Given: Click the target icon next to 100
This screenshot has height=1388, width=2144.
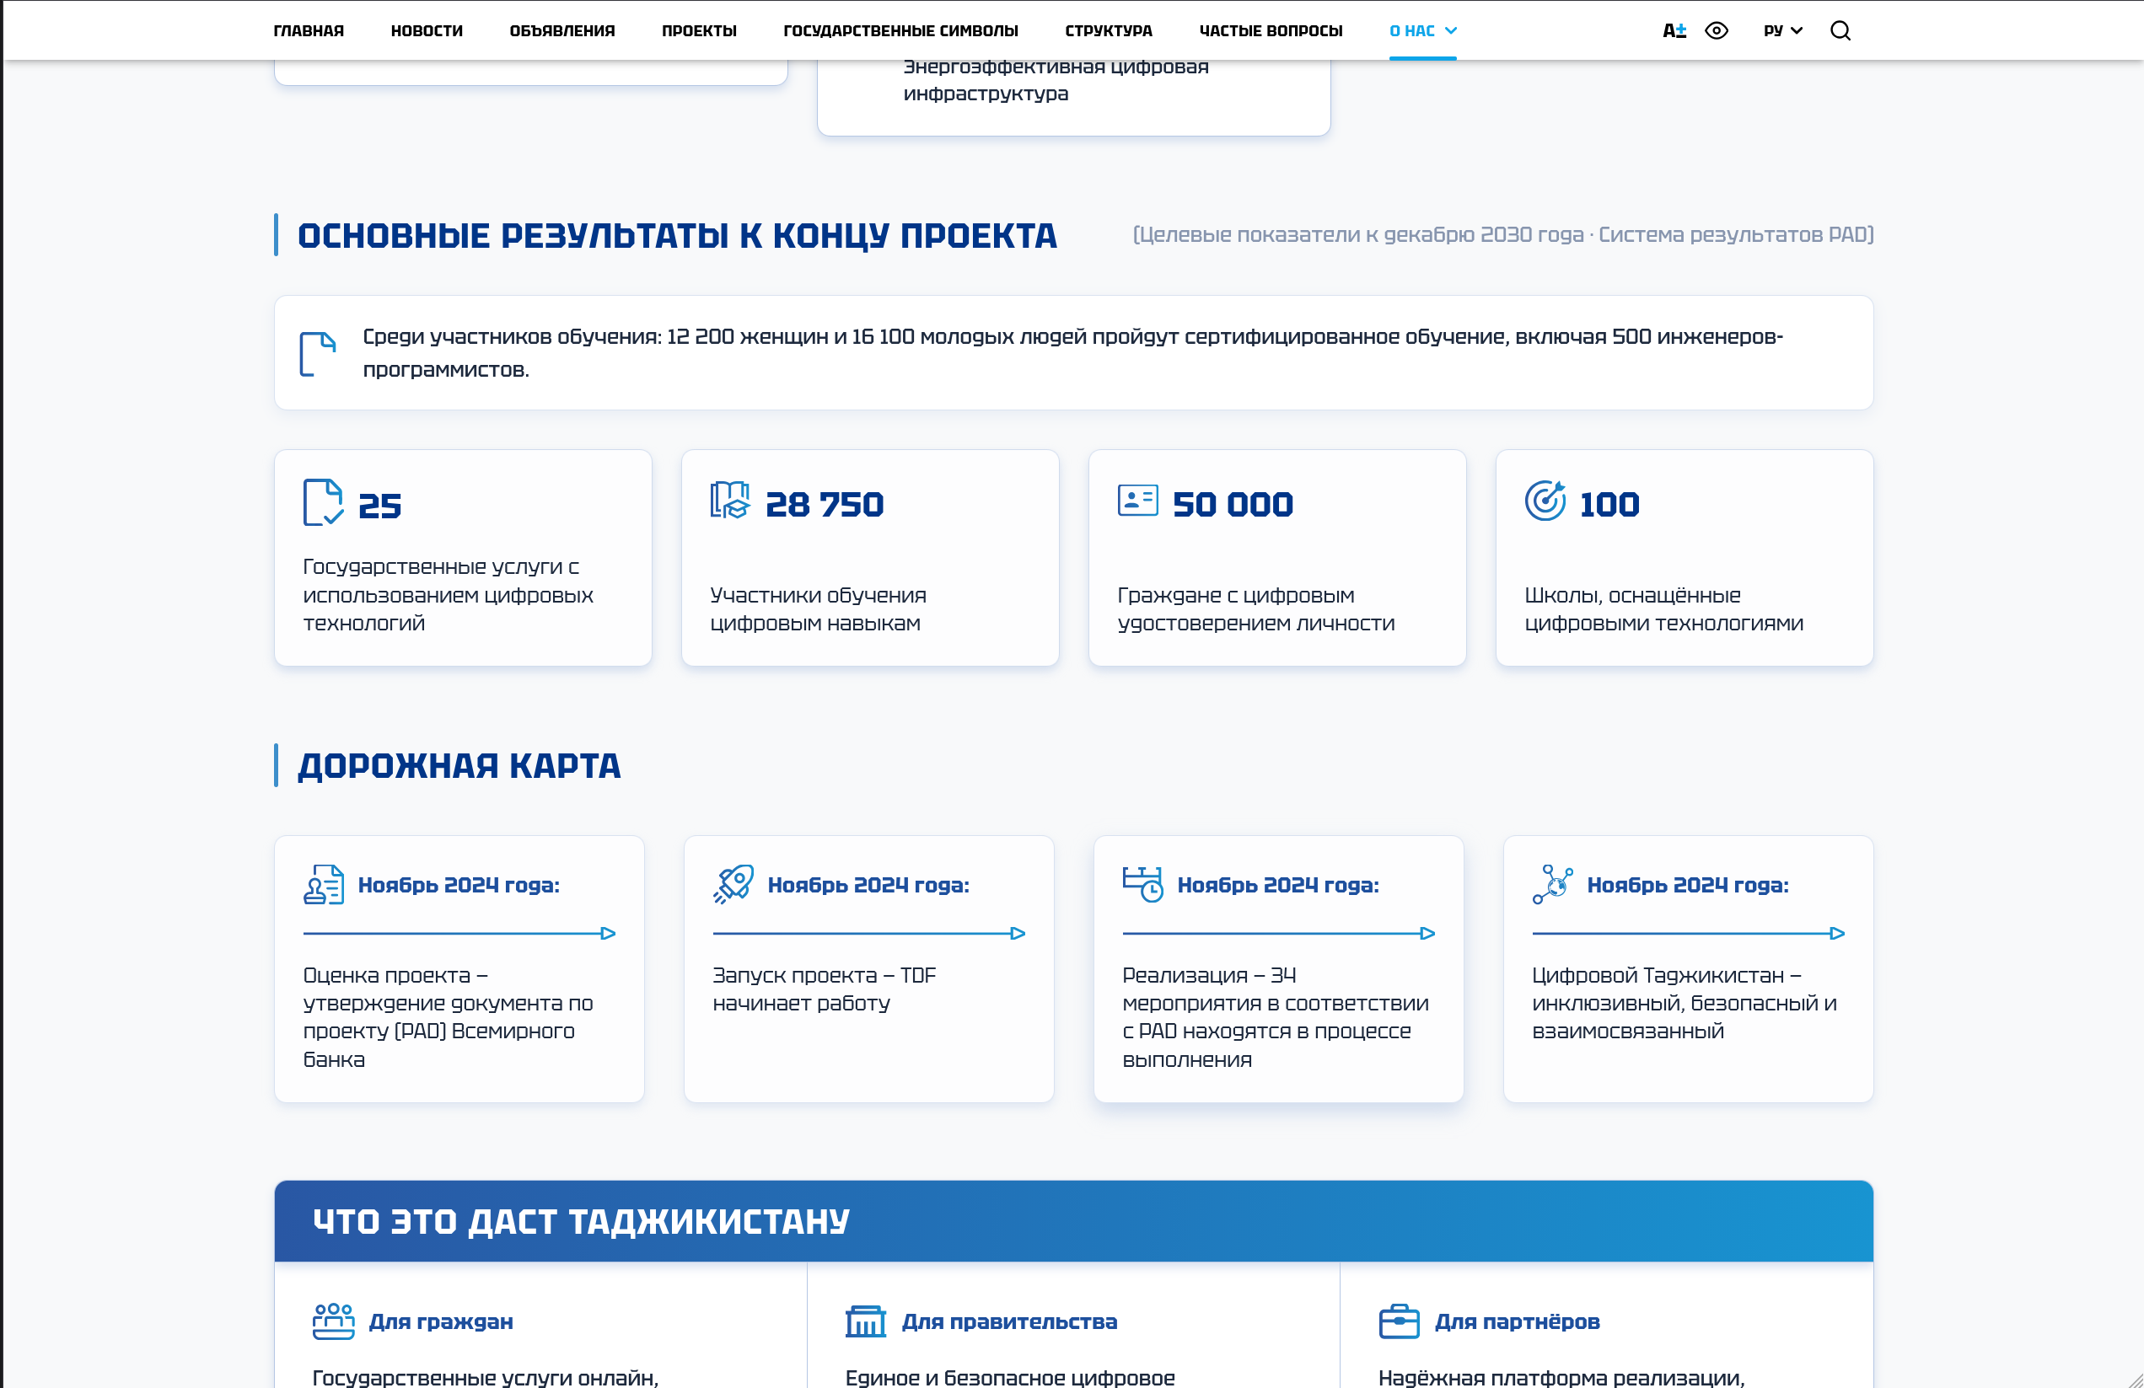Looking at the screenshot, I should 1545,500.
